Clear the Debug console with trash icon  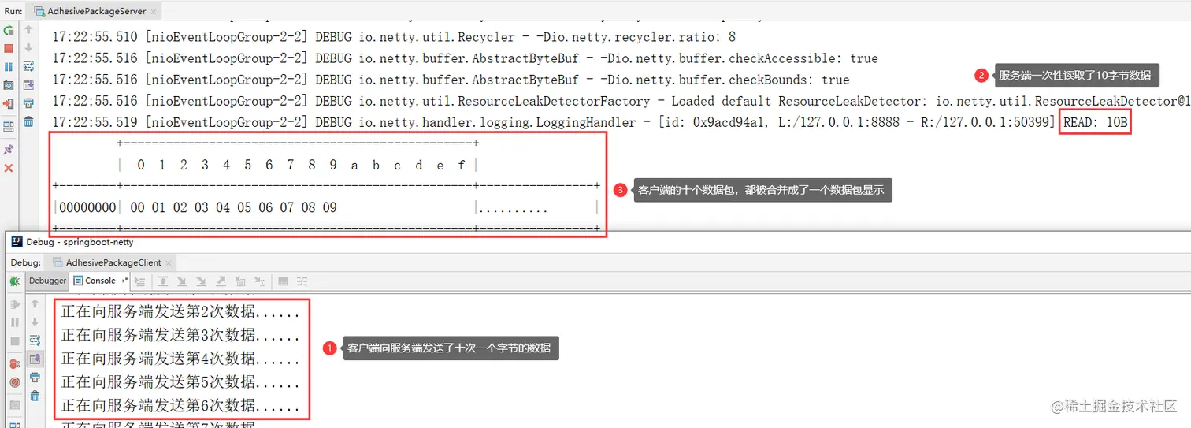click(35, 396)
